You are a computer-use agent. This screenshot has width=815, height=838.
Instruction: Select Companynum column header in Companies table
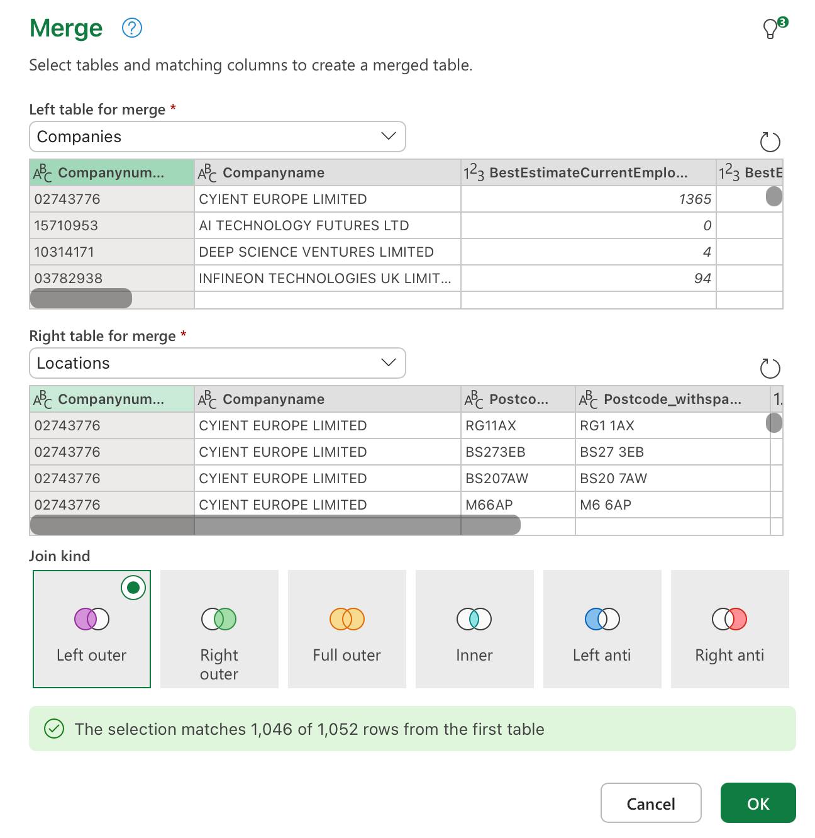pos(112,172)
